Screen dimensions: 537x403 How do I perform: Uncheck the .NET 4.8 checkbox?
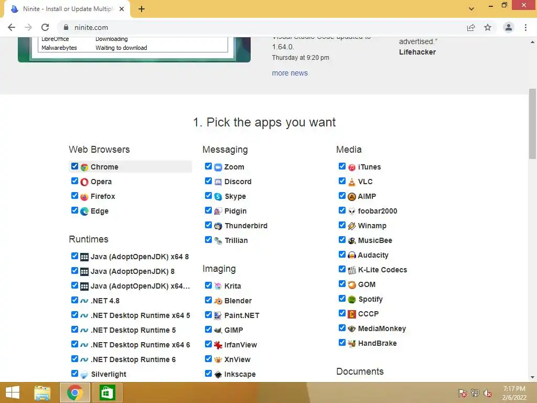74,300
